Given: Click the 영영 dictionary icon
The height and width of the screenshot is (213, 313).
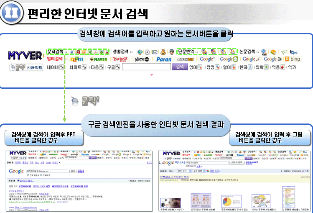Looking at the screenshot, I should [x=217, y=67].
